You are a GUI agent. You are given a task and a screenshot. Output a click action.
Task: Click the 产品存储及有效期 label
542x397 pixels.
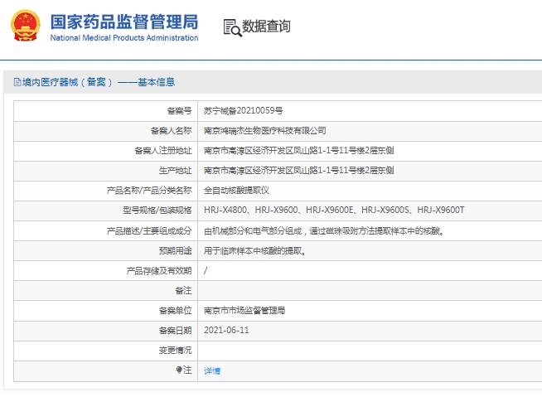click(x=159, y=271)
